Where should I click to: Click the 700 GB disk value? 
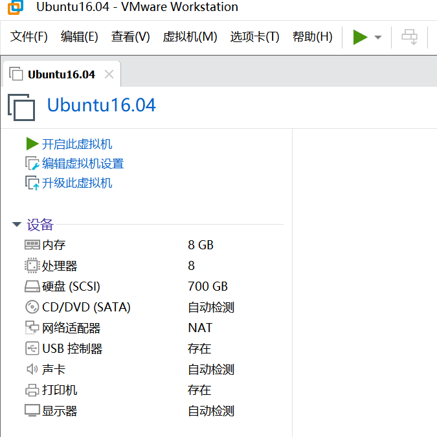(x=208, y=286)
